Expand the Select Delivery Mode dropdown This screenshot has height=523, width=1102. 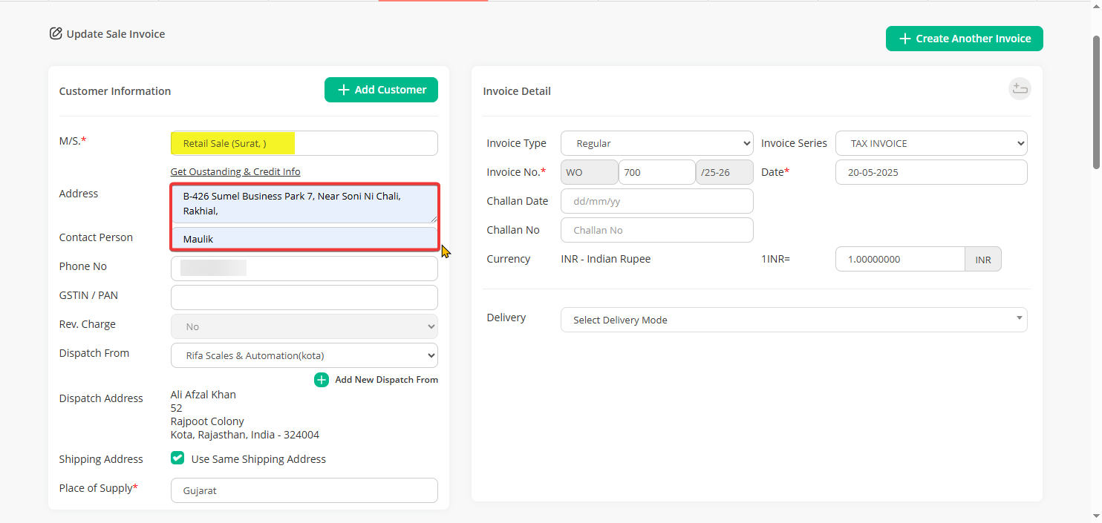click(793, 320)
